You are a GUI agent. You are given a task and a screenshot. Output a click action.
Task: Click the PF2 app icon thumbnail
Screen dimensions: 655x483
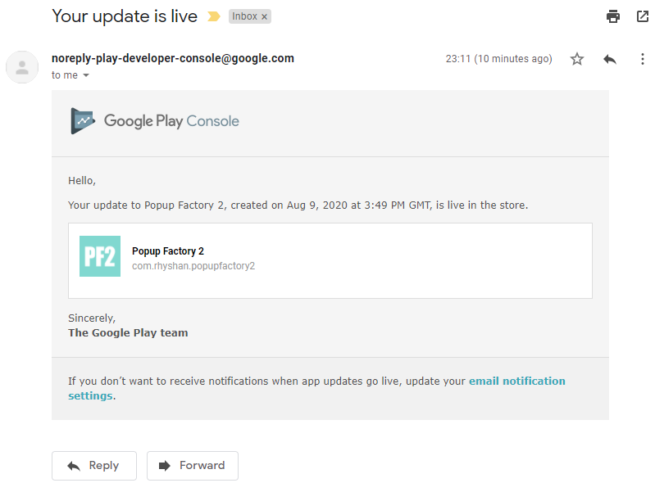pyautogui.click(x=100, y=256)
